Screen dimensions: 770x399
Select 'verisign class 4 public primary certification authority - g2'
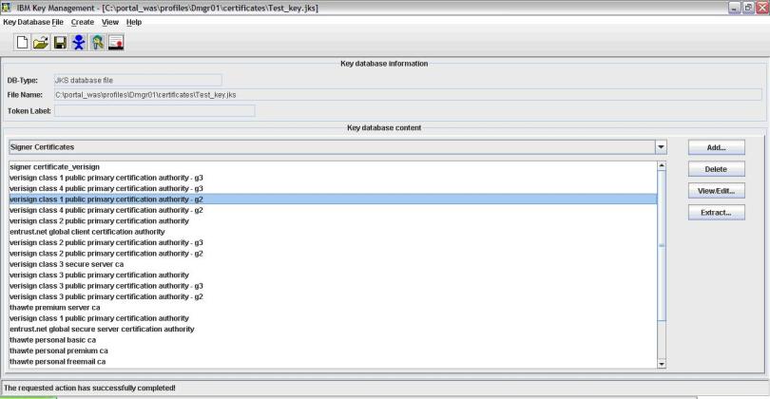point(333,210)
